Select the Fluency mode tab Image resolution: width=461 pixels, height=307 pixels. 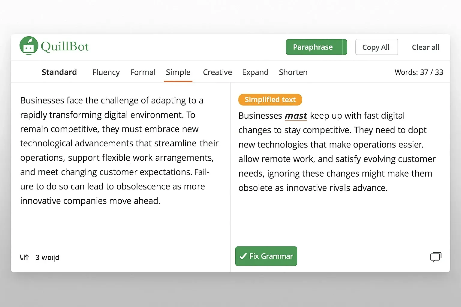[x=106, y=72]
